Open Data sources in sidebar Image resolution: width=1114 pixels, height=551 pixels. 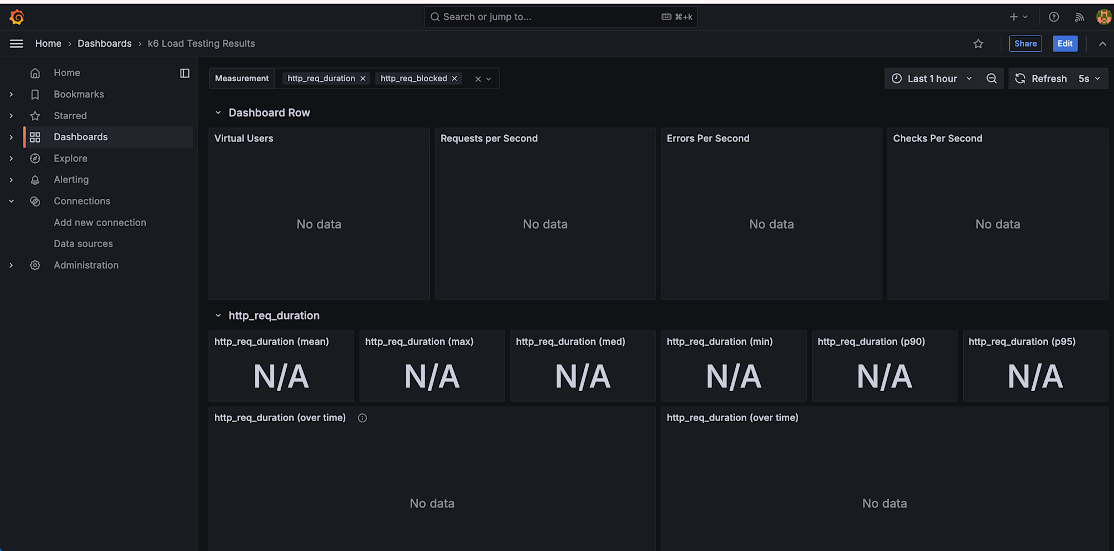83,243
